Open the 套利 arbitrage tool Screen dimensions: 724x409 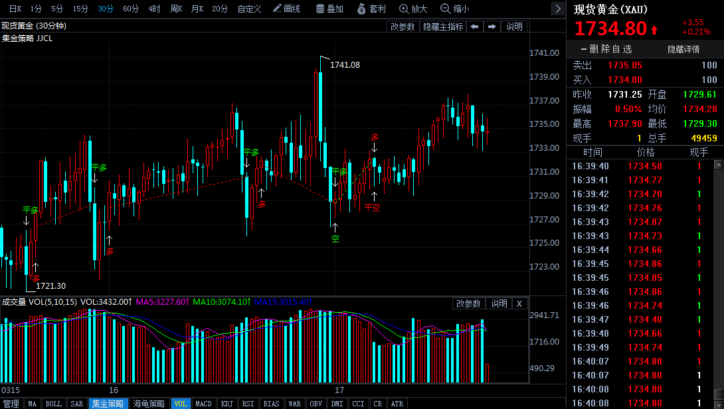point(372,9)
